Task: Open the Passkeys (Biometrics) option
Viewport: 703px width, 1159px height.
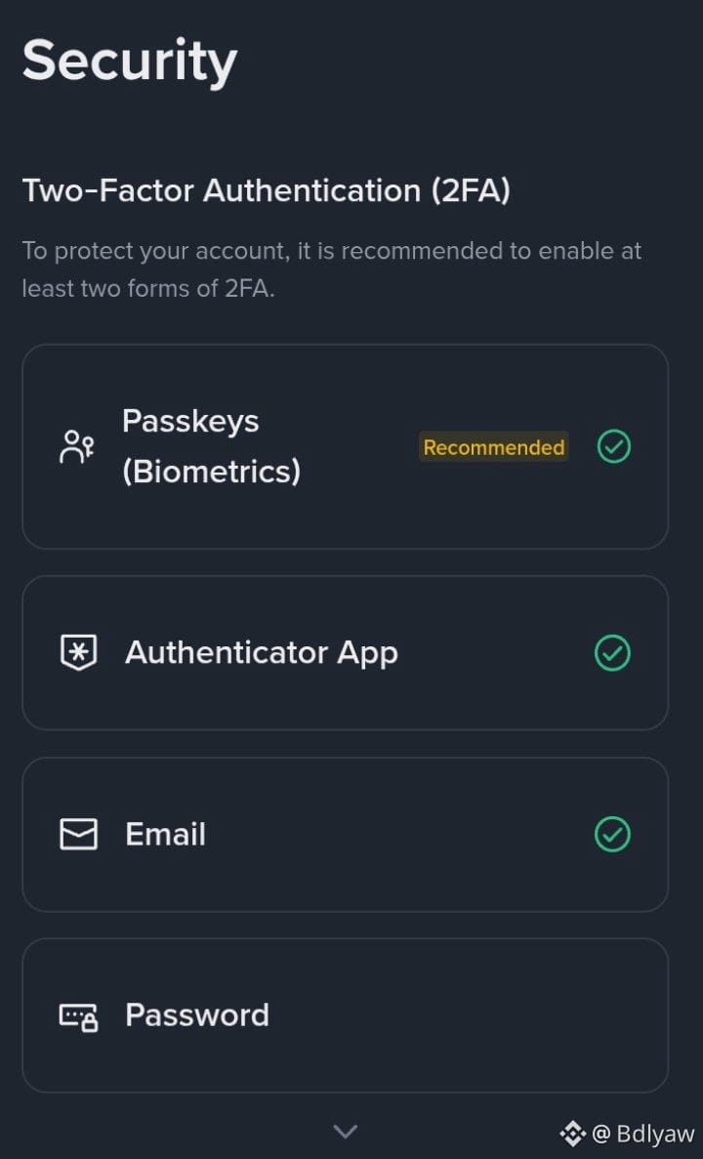Action: [x=210, y=447]
